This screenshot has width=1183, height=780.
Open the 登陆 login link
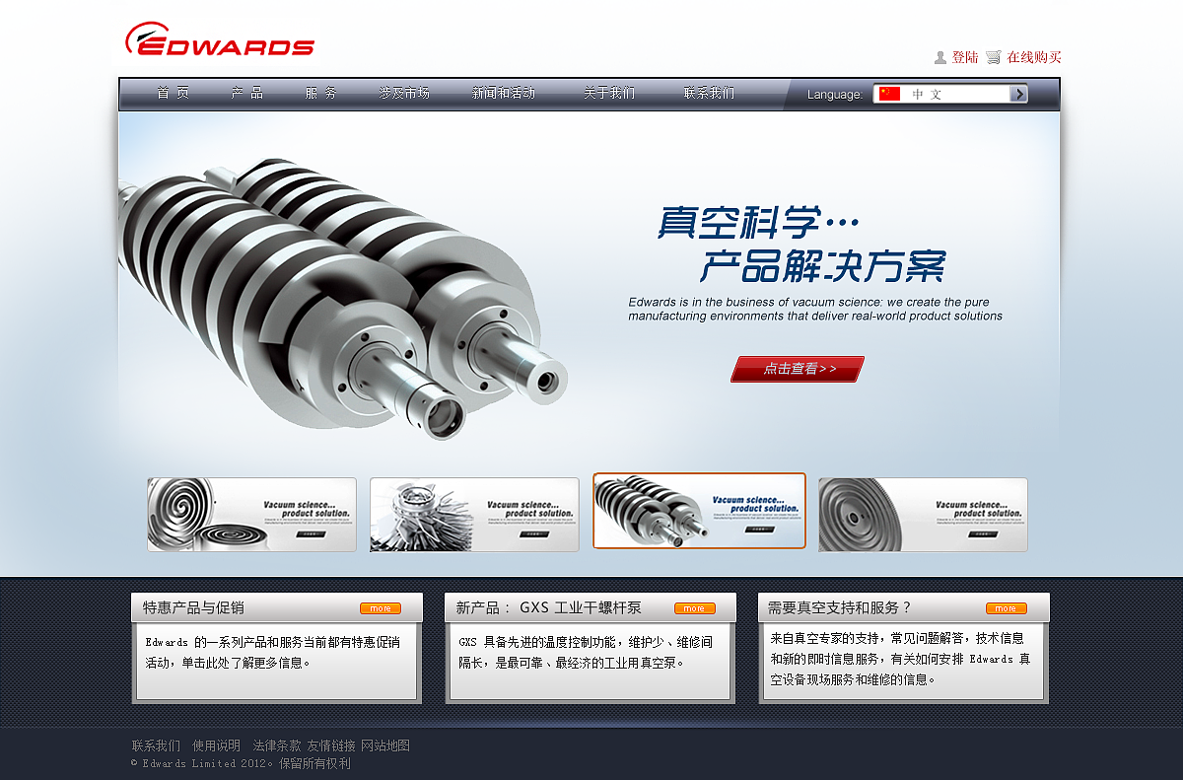965,57
